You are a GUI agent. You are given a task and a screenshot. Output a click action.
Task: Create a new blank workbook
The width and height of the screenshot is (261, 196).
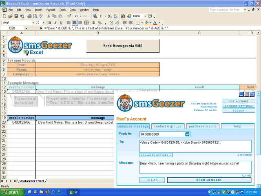click(4, 16)
